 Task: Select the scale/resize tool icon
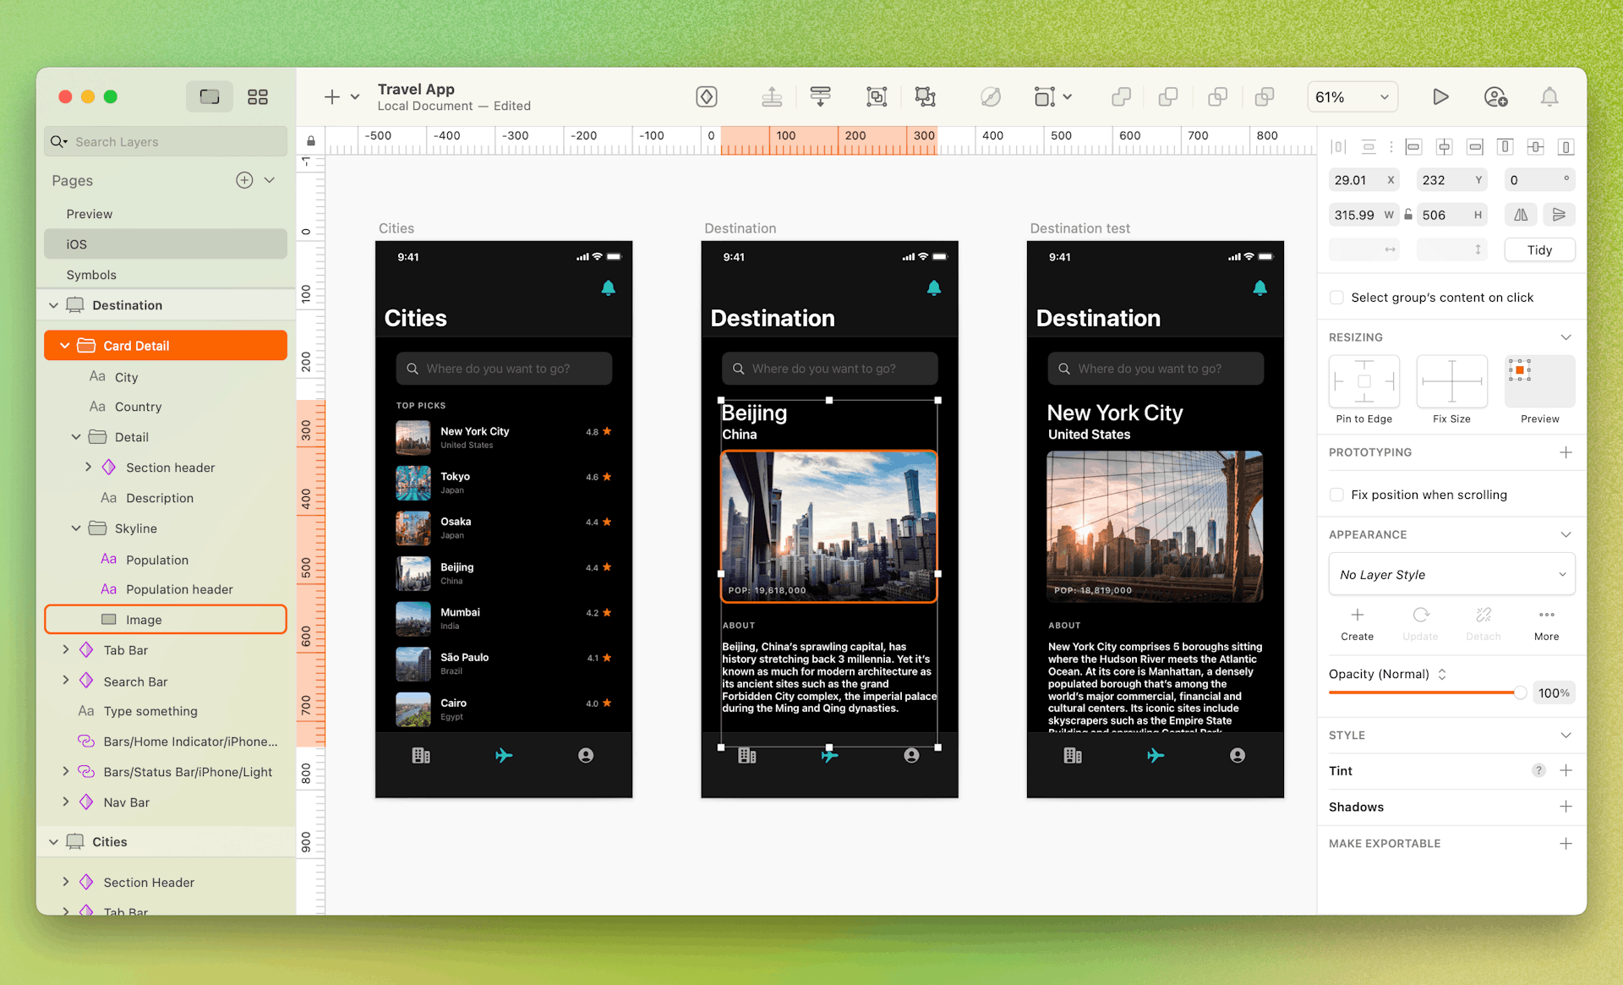(x=924, y=96)
